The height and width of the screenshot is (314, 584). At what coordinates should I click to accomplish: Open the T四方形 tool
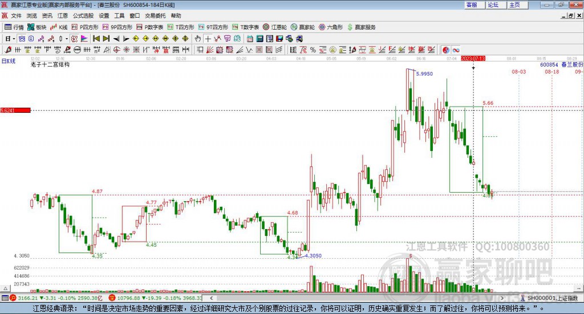pos(181,27)
